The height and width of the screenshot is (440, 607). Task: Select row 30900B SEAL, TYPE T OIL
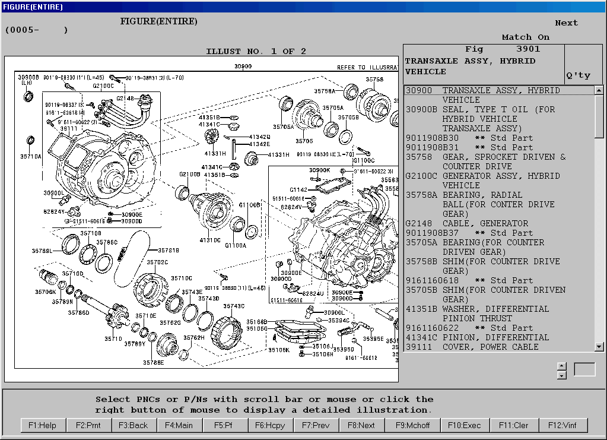click(500, 119)
